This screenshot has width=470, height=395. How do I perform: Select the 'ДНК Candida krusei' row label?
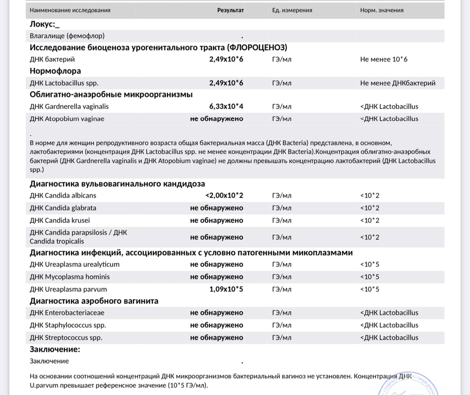(60, 220)
